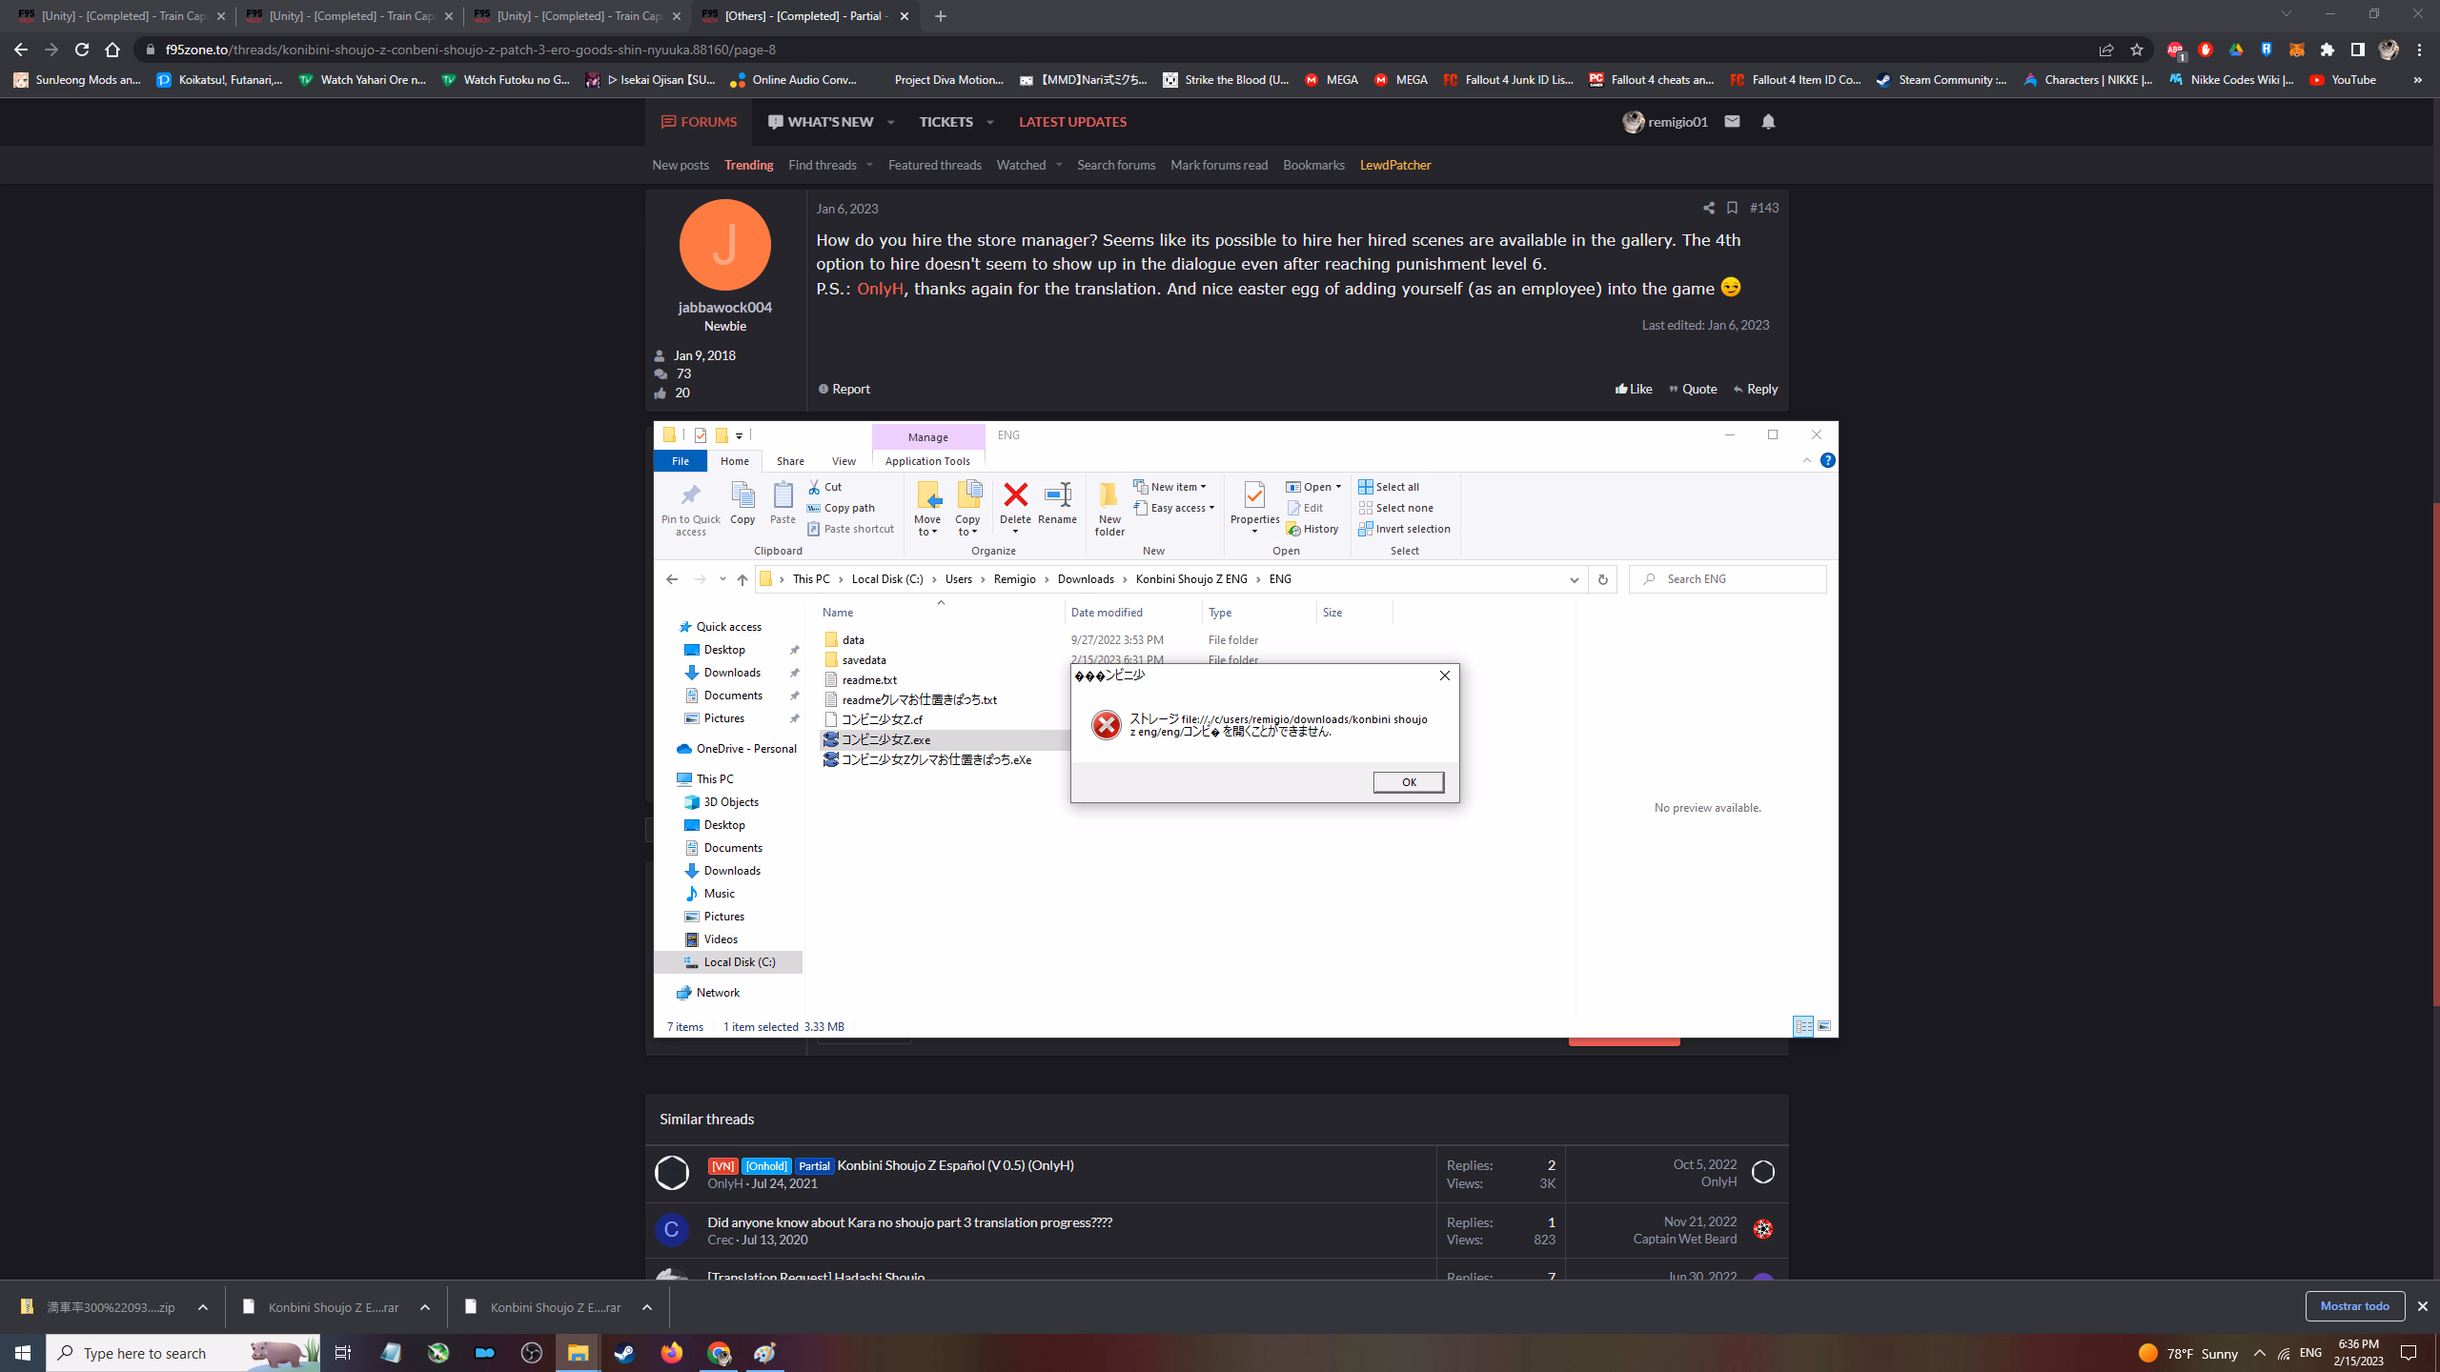Switch to details view button

click(1802, 1026)
